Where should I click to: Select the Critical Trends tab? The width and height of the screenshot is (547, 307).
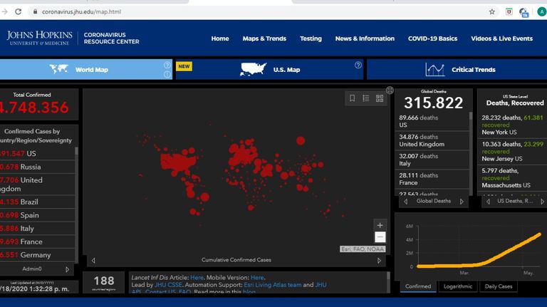[x=457, y=69]
